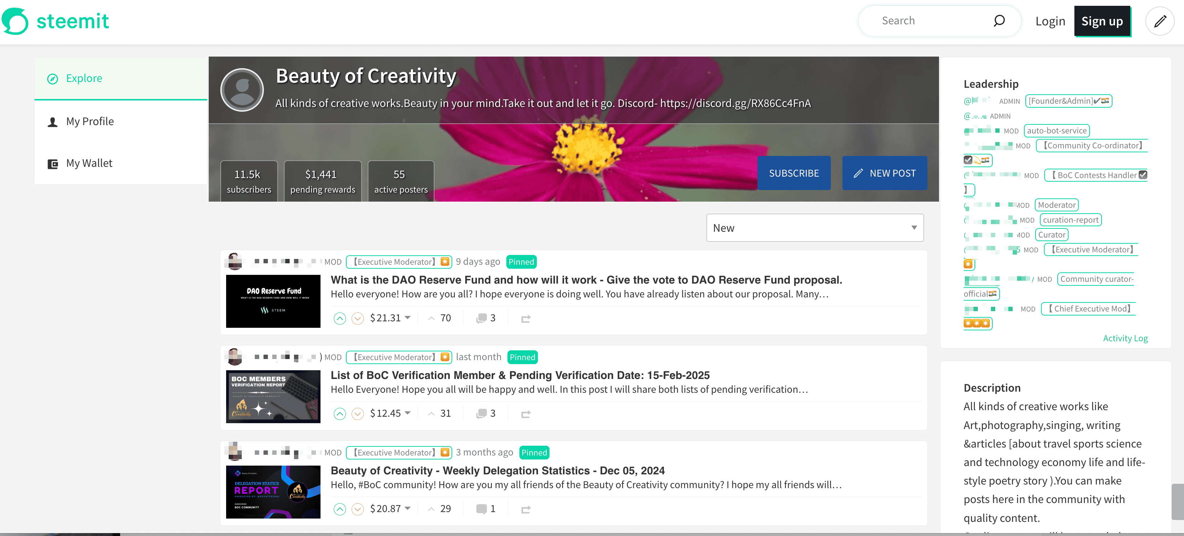Expand the $21.31 payout details dropdown
The image size is (1184, 536).
(x=408, y=318)
